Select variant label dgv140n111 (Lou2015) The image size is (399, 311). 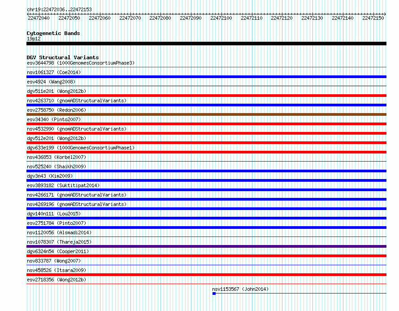point(54,214)
